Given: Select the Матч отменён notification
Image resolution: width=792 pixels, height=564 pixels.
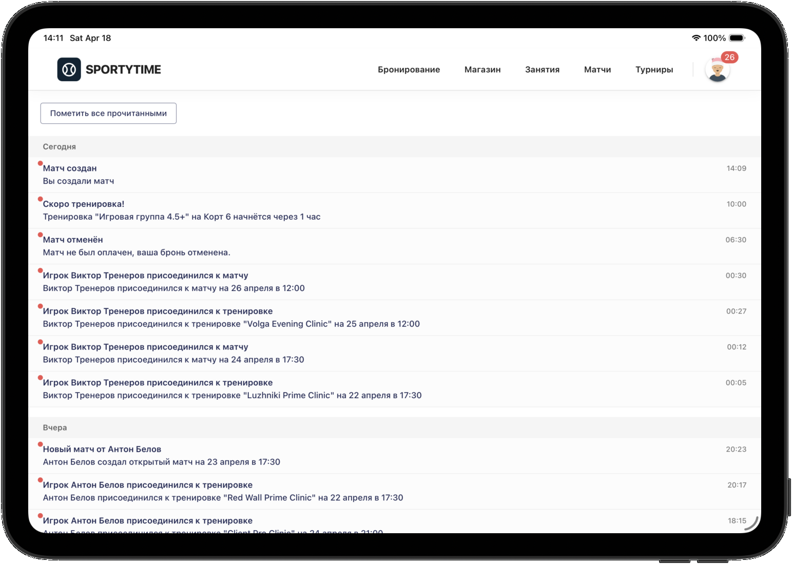Looking at the screenshot, I should tap(359, 246).
